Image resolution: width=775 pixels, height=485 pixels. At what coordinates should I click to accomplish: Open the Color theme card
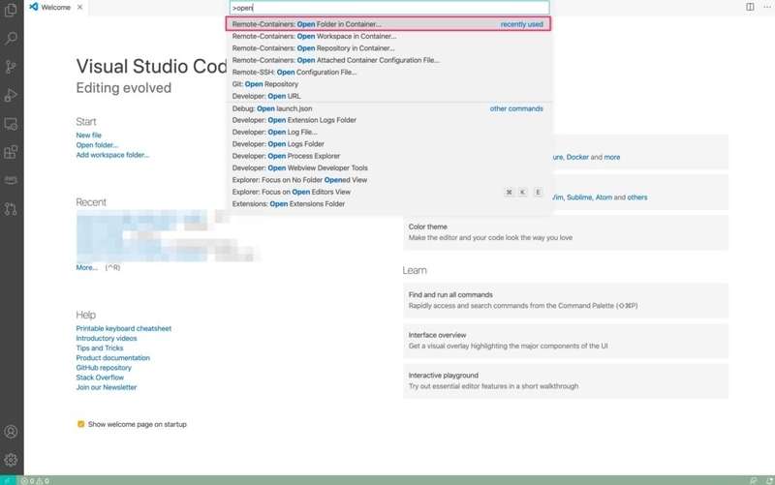[566, 232]
